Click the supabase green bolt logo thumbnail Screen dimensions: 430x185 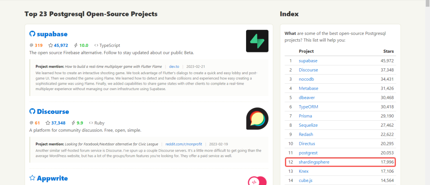[x=257, y=41]
